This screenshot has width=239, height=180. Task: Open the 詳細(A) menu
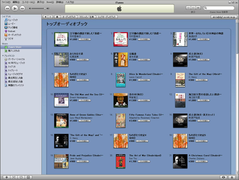(x=59, y=2)
